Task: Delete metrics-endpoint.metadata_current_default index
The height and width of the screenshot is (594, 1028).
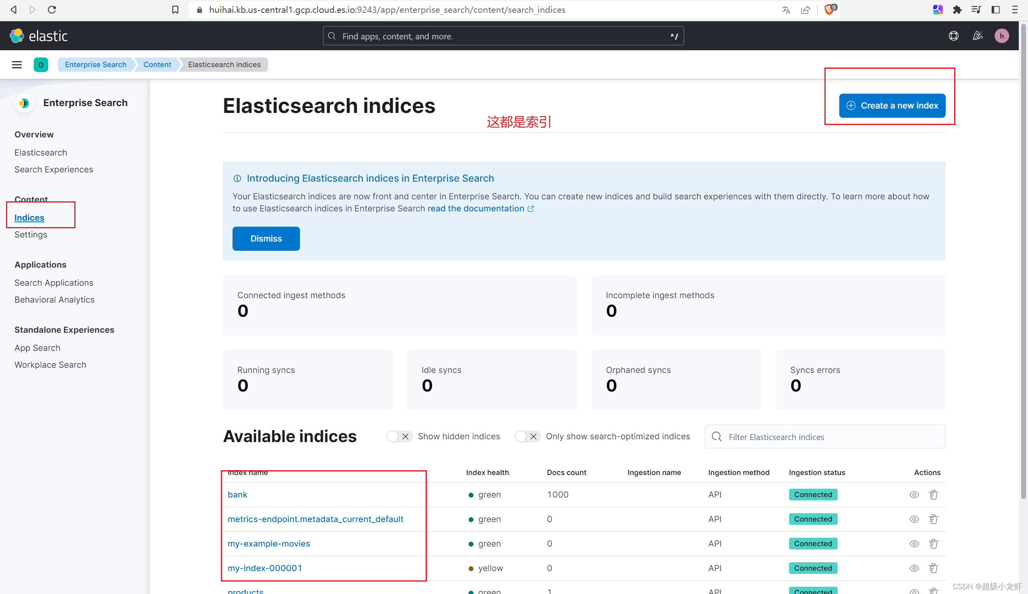Action: tap(934, 519)
